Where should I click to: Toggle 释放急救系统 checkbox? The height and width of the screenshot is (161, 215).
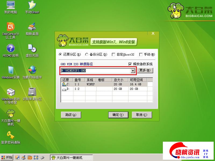click(x=130, y=64)
